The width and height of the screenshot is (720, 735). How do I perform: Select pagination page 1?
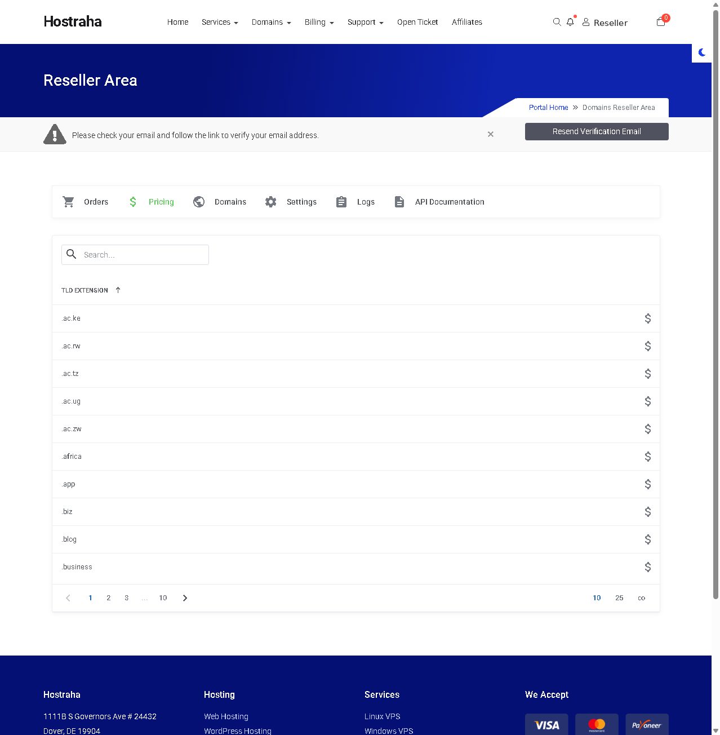[90, 598]
